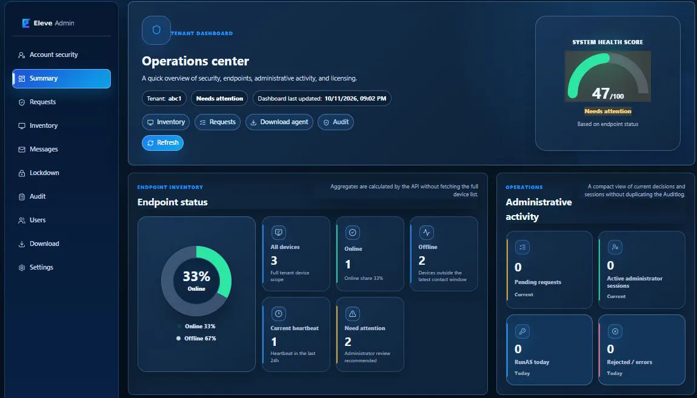Click the Download arrow icon in sidebar
697x398 pixels.
tap(21, 244)
